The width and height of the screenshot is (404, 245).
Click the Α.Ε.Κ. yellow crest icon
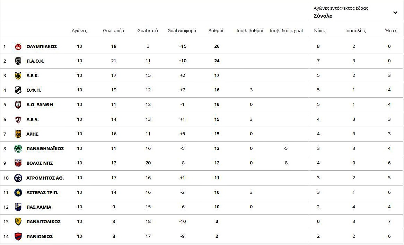tap(18, 75)
